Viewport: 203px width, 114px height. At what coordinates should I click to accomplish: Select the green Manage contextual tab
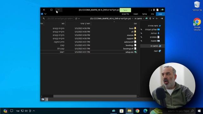tap(125, 10)
